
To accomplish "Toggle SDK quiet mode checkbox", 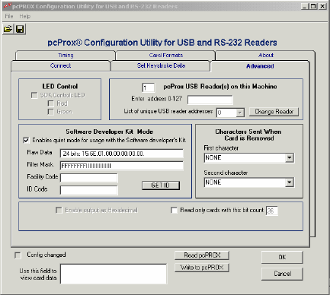I will pos(26,140).
